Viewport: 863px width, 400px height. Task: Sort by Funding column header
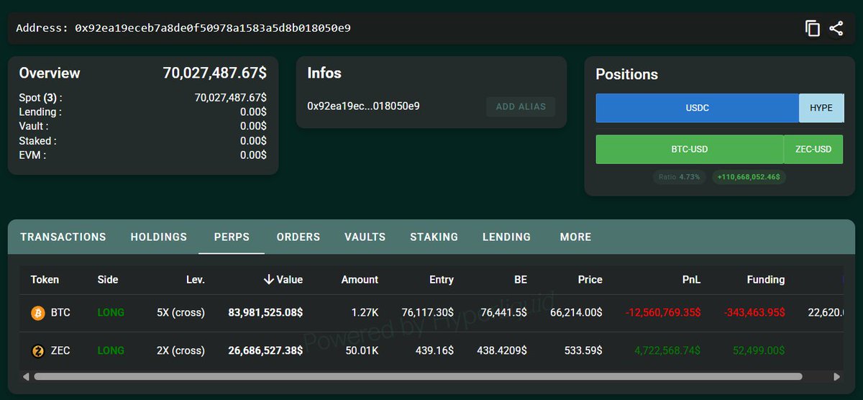click(x=765, y=279)
